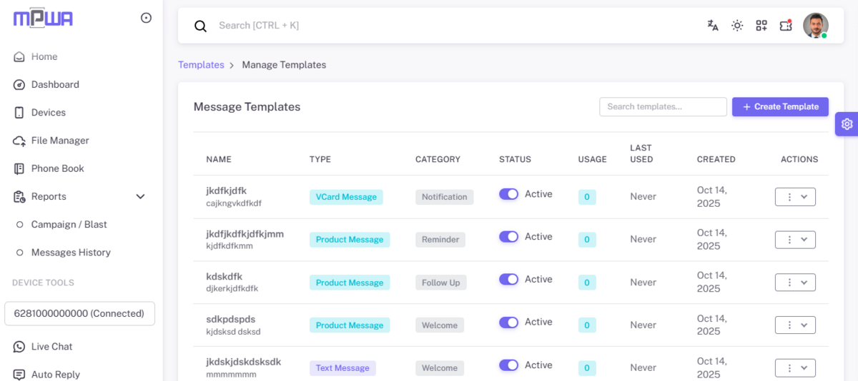Toggle light theme via sun icon
The height and width of the screenshot is (381, 858).
click(x=737, y=26)
